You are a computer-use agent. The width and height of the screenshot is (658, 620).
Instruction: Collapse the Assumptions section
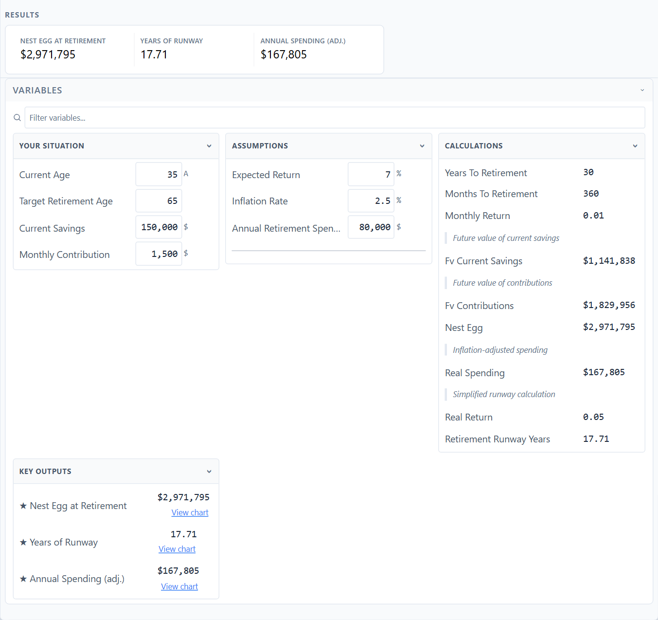[x=422, y=146]
